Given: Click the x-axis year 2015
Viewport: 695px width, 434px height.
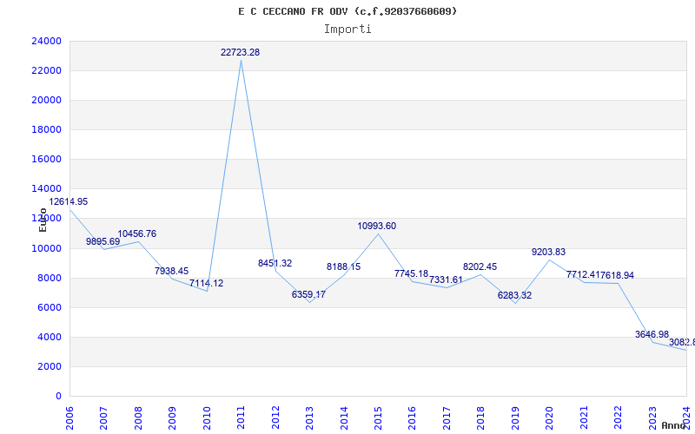Looking at the screenshot, I should (378, 418).
